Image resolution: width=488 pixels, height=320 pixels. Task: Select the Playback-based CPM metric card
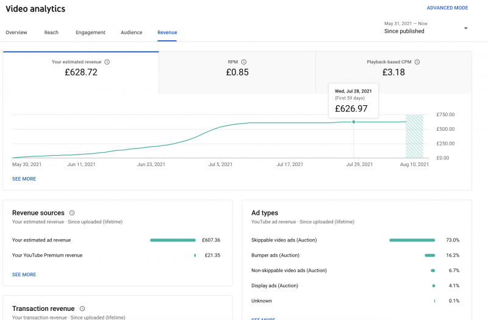click(x=393, y=72)
